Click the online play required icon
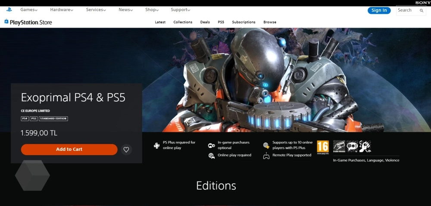This screenshot has height=206, width=431. click(211, 156)
